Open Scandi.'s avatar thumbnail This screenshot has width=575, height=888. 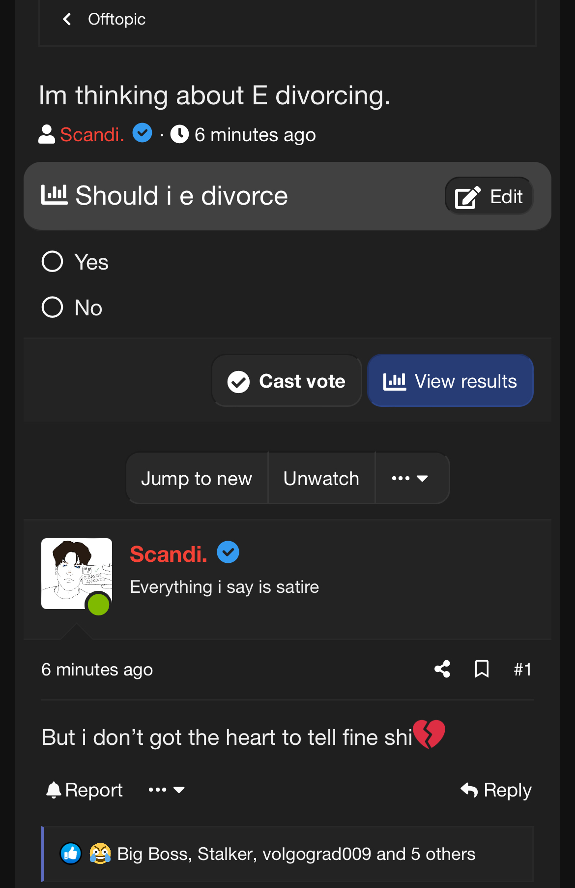[x=77, y=574]
